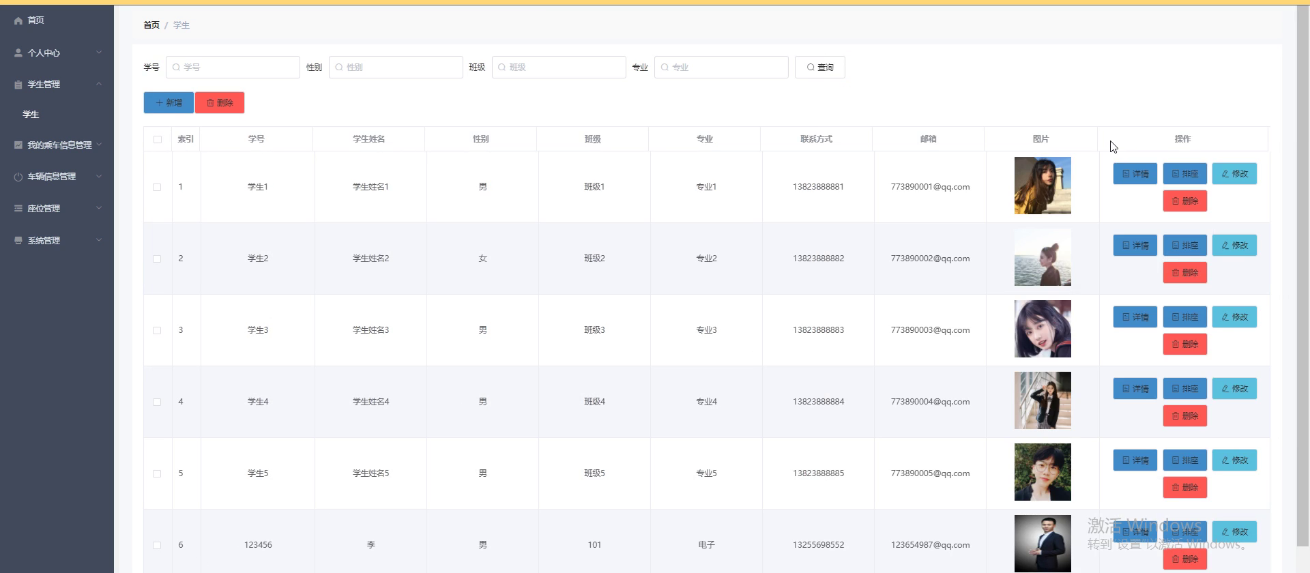Open 详情 for 学生4 row
1310x573 pixels.
pyautogui.click(x=1135, y=389)
